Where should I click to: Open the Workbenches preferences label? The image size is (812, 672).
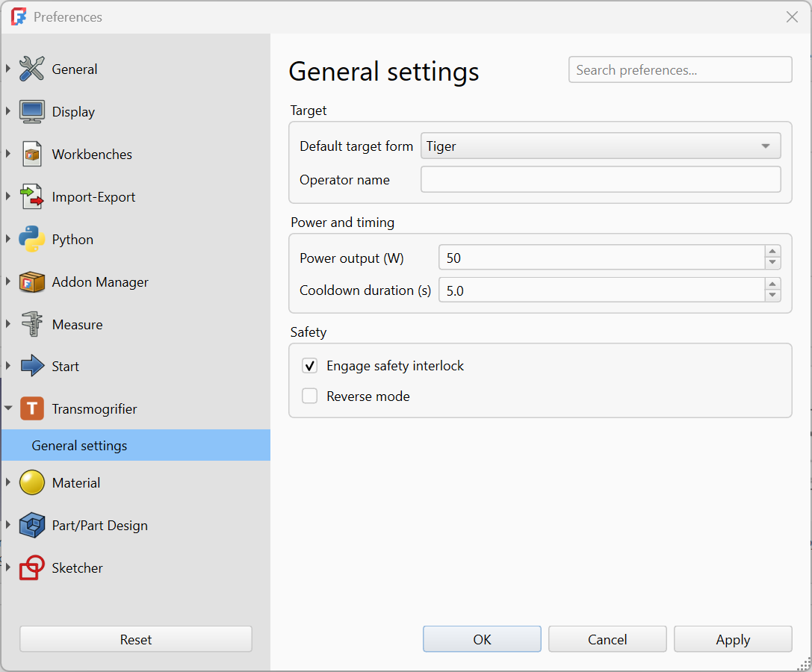coord(92,155)
